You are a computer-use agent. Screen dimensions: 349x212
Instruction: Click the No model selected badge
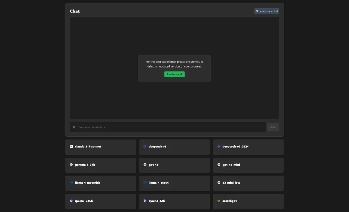pyautogui.click(x=267, y=11)
